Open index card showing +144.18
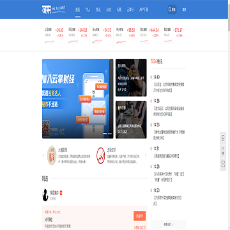230x230 pixels. click(x=78, y=35)
